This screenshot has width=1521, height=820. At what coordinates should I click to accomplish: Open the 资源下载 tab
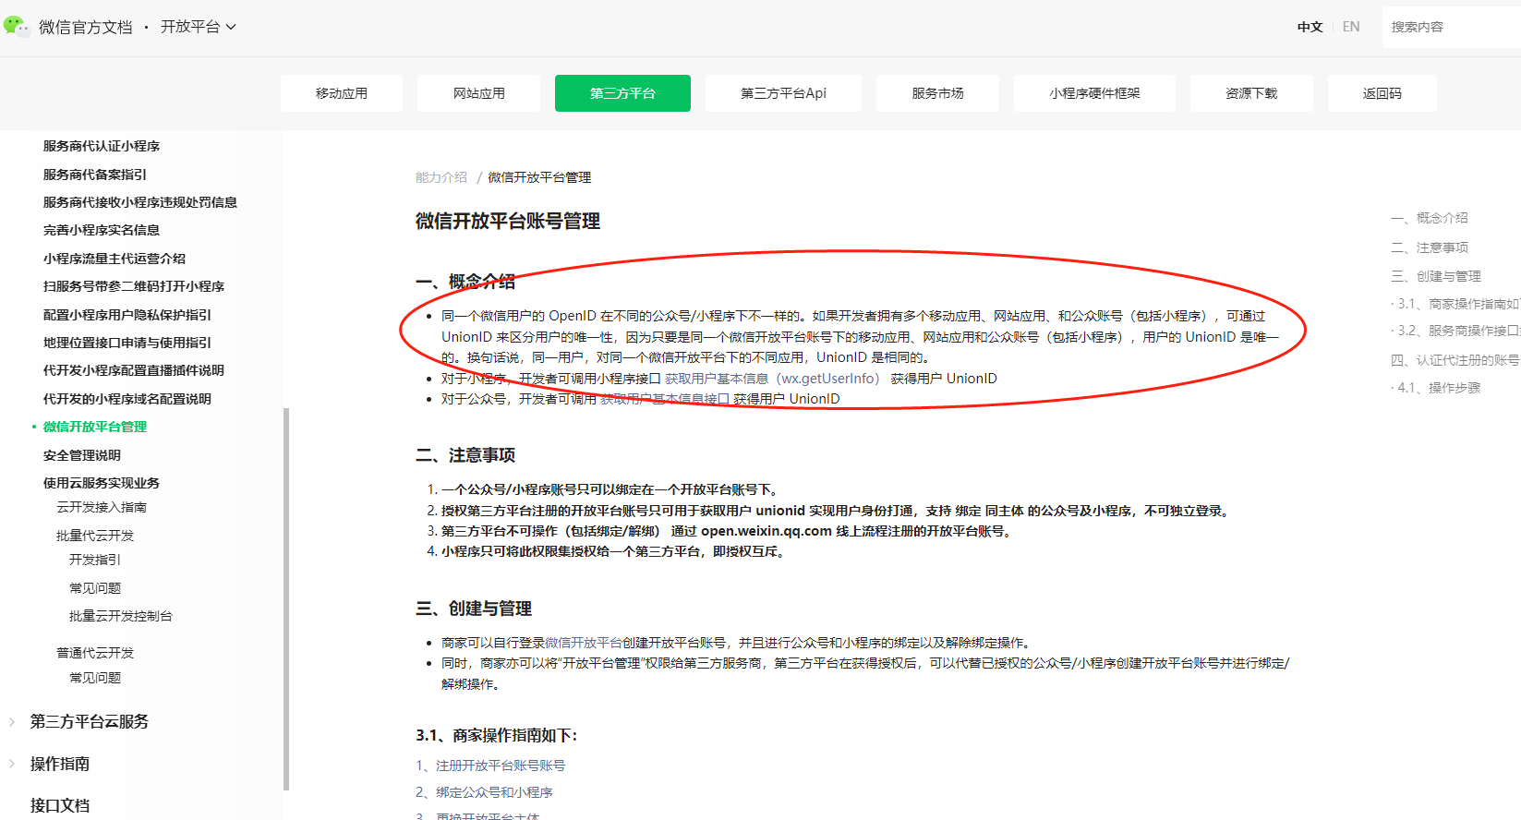(x=1251, y=93)
